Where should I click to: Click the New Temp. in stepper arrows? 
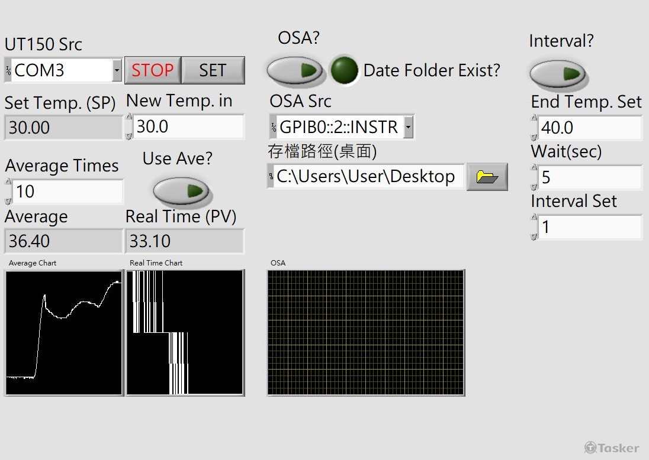(129, 127)
